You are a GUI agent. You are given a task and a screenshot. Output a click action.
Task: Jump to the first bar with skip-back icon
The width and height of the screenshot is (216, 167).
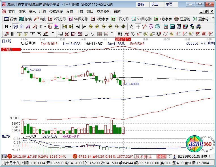pos(65,27)
